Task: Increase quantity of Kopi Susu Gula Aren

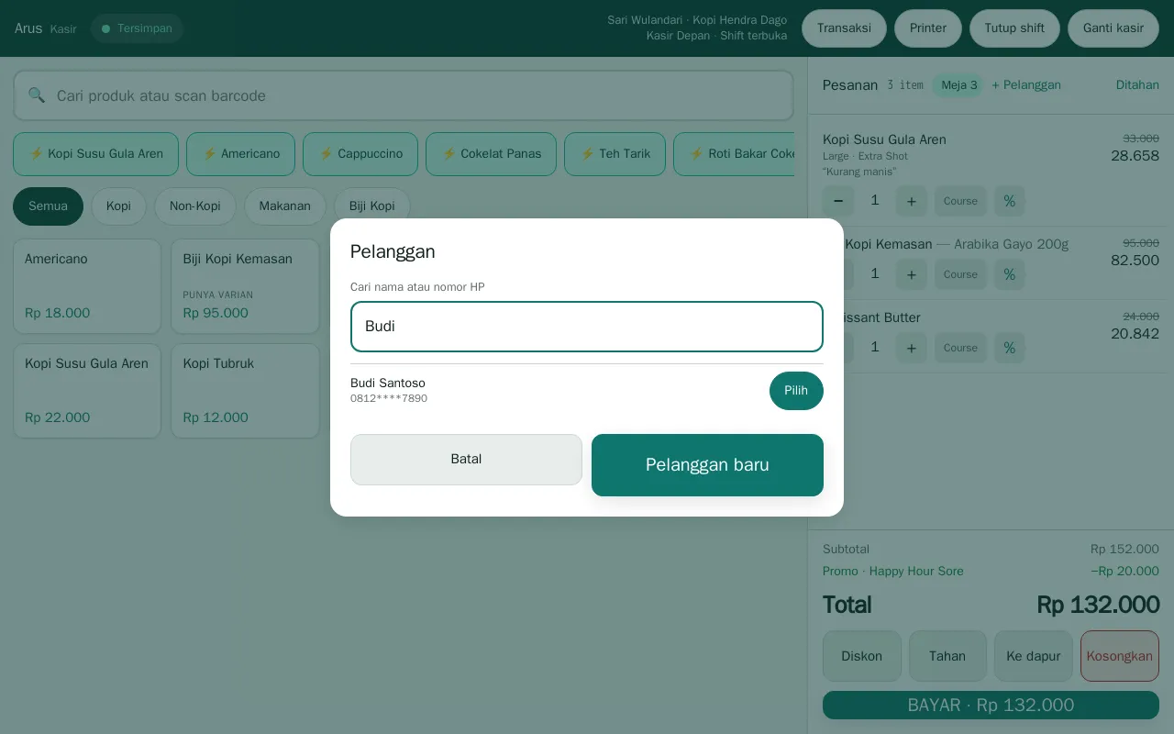Action: pos(912,201)
